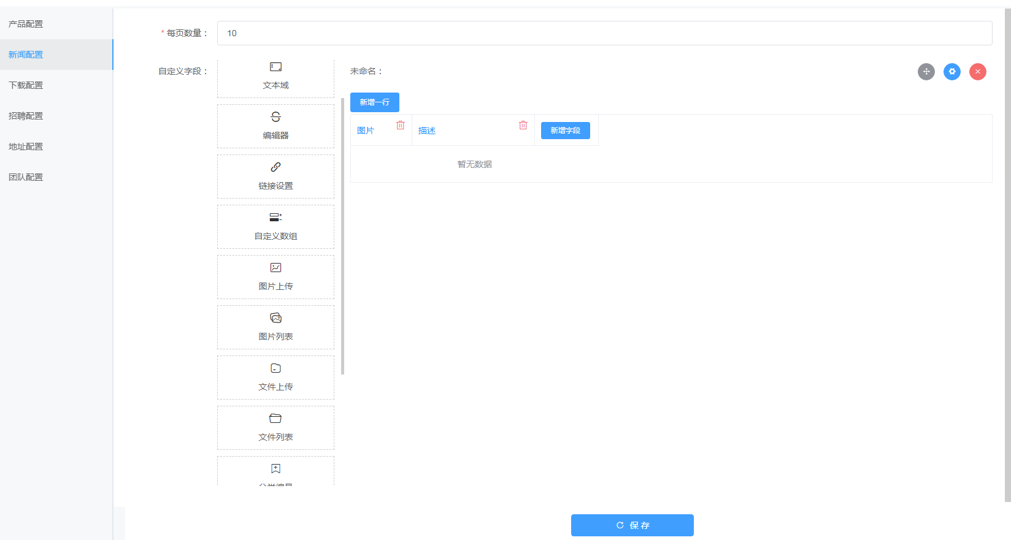Click the 自定义字段 label

click(183, 72)
